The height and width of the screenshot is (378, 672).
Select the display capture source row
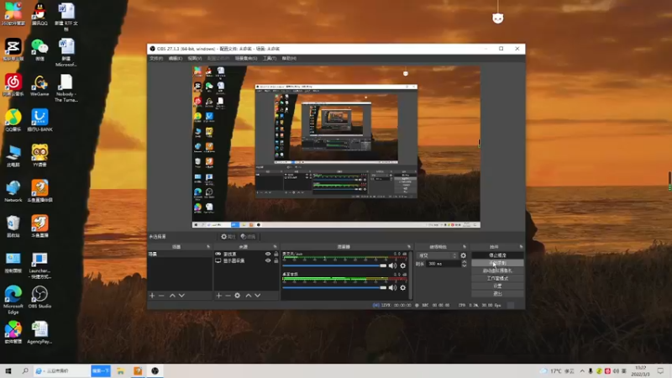[246, 260]
